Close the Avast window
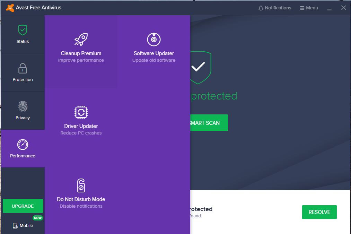 (x=343, y=8)
